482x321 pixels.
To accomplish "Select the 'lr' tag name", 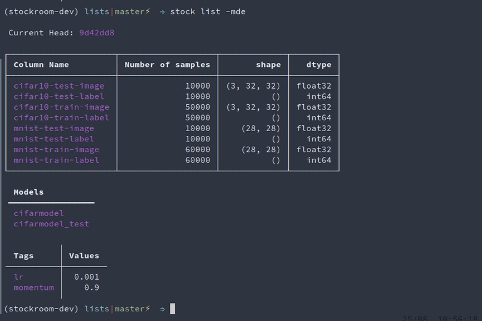I will click(x=19, y=277).
